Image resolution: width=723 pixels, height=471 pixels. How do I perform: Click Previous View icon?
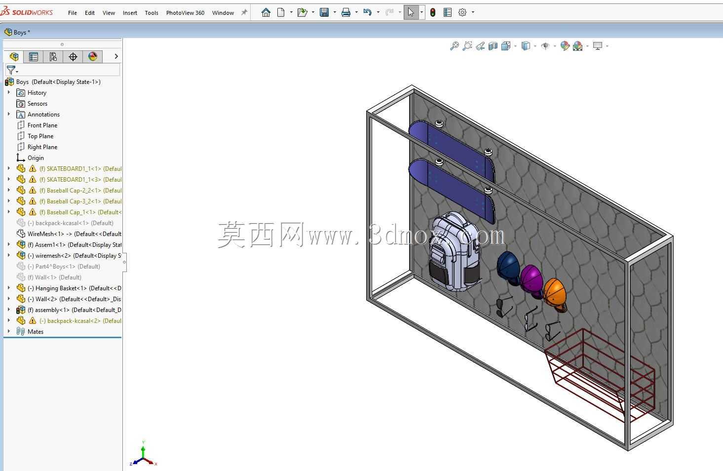coord(480,46)
